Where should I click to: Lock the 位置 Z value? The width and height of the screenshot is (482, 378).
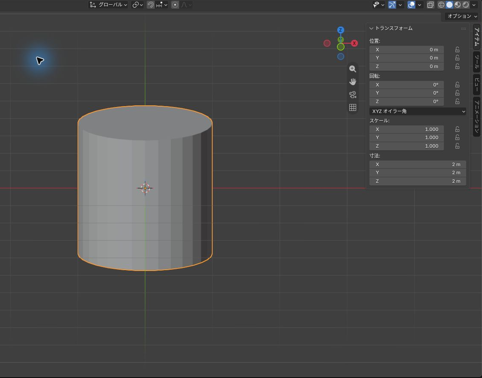click(x=458, y=66)
